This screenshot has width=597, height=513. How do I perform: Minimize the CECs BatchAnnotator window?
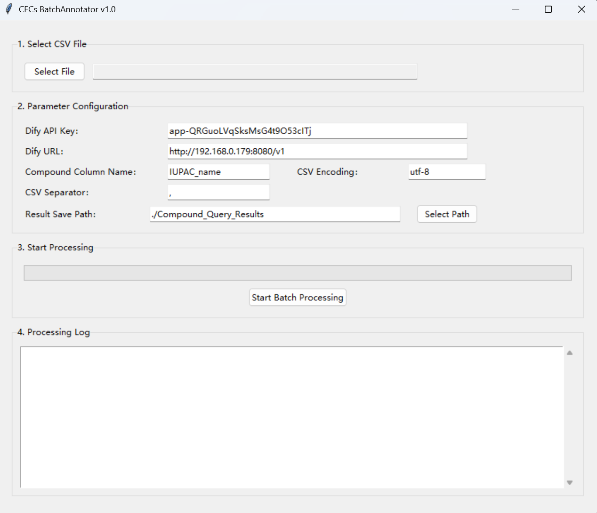(x=516, y=9)
